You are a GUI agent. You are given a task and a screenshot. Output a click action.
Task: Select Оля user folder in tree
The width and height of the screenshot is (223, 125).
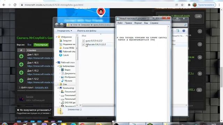coord(65,84)
